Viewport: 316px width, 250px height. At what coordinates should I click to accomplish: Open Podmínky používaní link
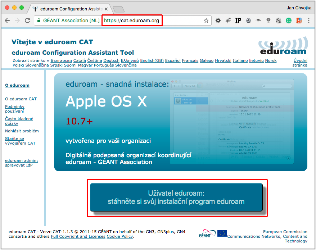coord(15,109)
